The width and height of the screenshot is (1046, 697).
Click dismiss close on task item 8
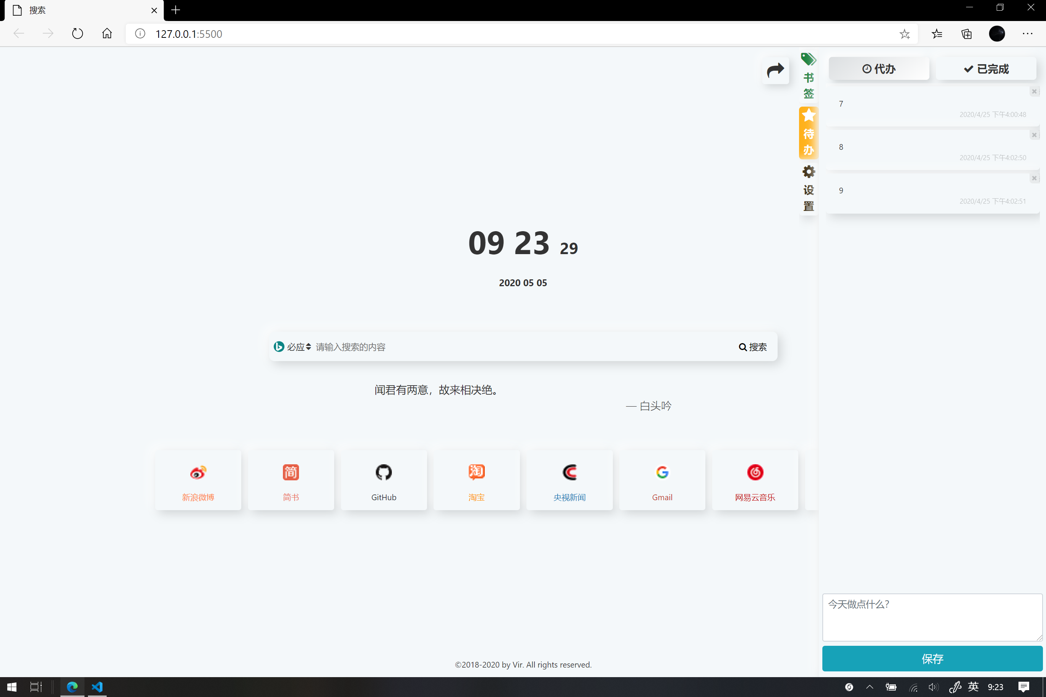tap(1033, 135)
